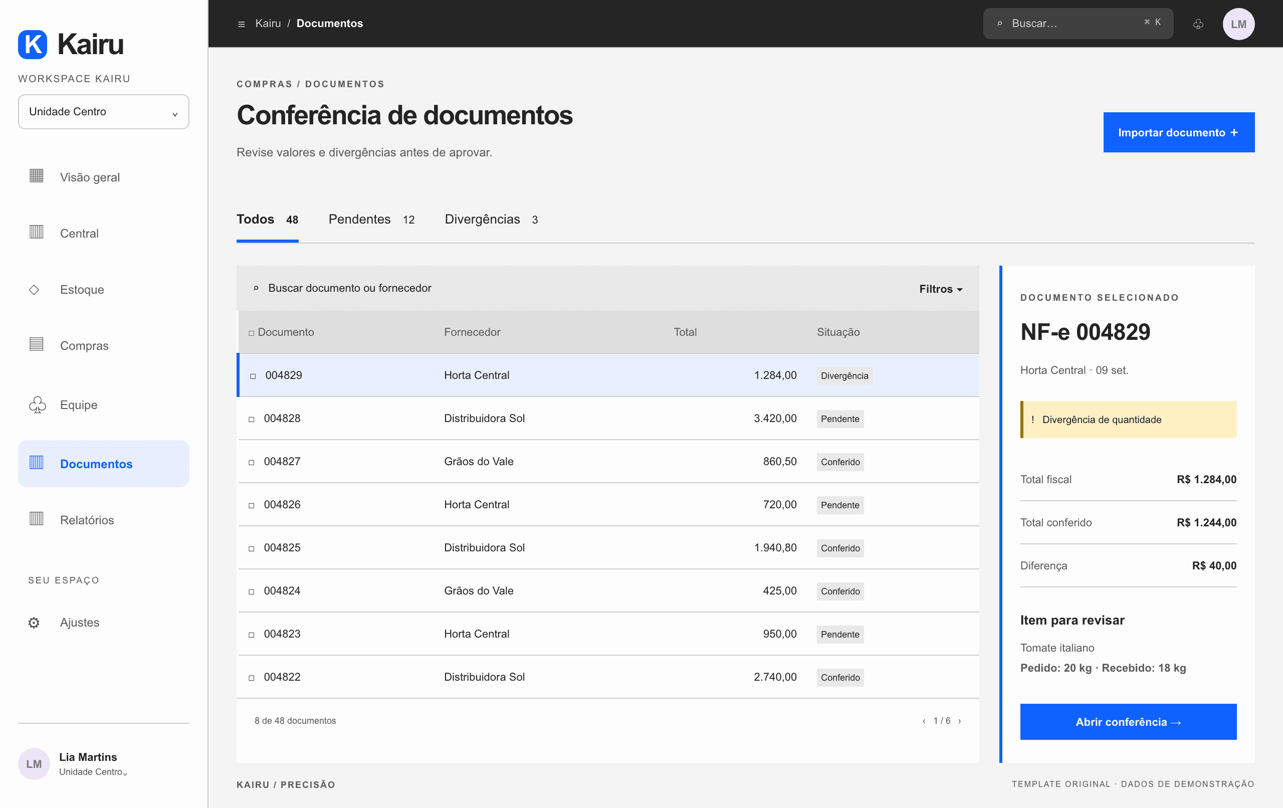This screenshot has width=1283, height=808.
Task: Click Documentos breadcrumb in top bar
Action: (x=329, y=24)
